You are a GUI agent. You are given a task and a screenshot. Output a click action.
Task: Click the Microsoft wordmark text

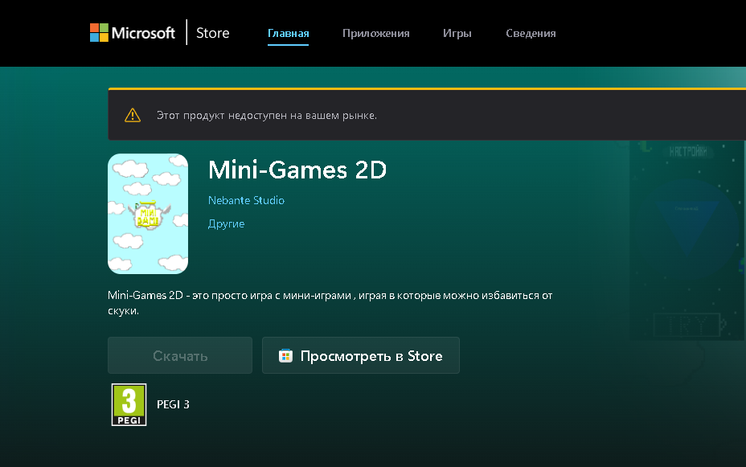pos(143,33)
